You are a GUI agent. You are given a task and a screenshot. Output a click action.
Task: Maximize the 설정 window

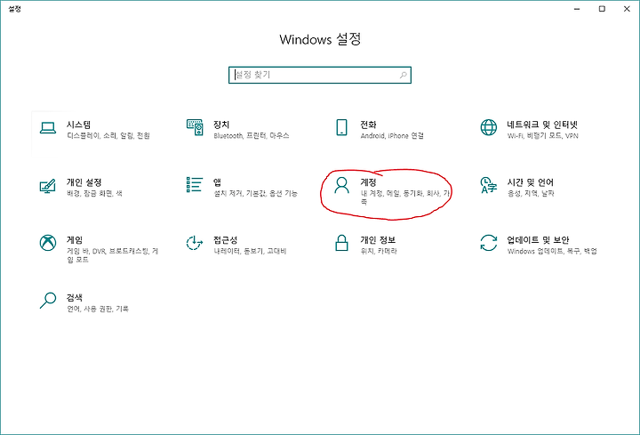602,9
